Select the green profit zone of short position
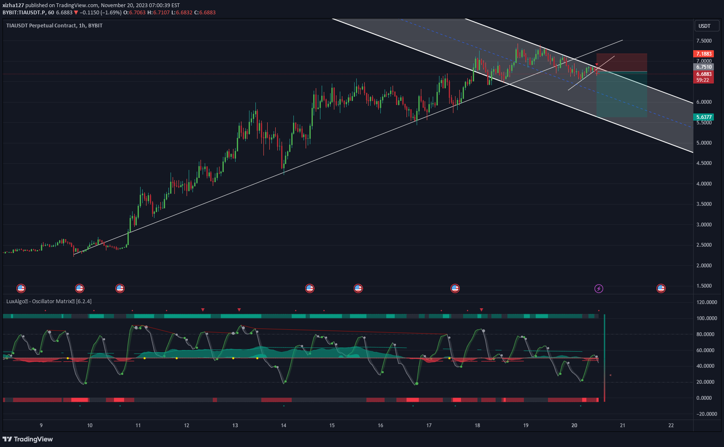 [621, 94]
